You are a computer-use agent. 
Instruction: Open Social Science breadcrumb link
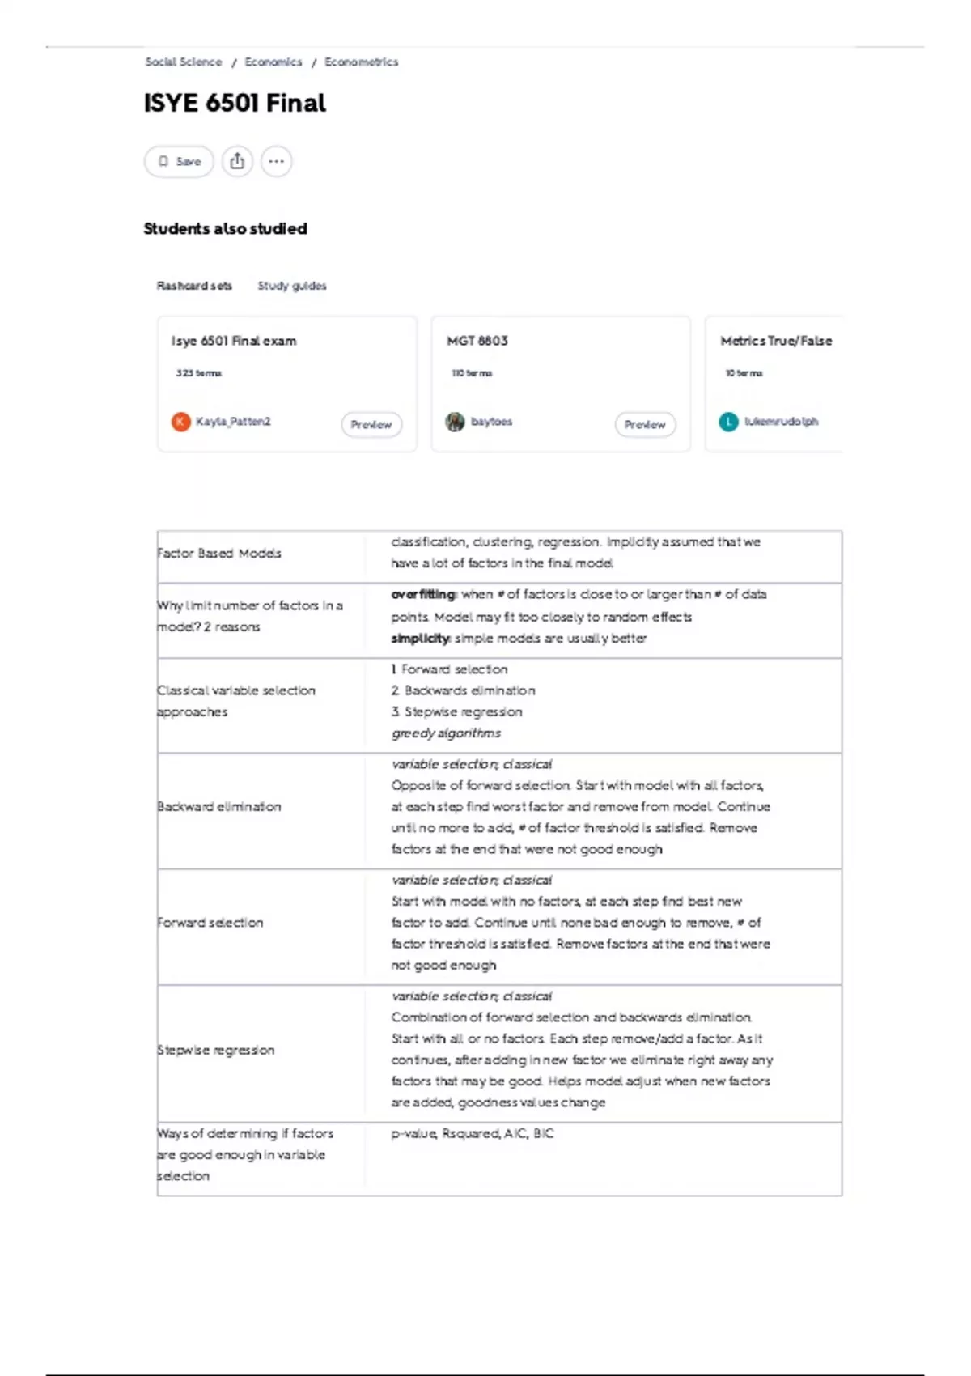(x=184, y=62)
